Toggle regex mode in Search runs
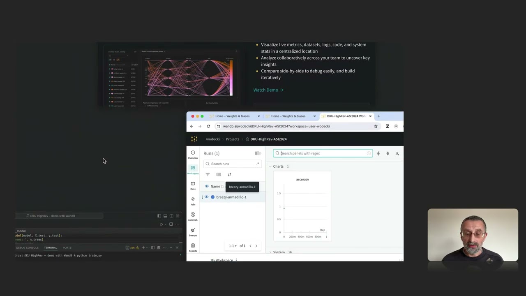 pos(258,164)
